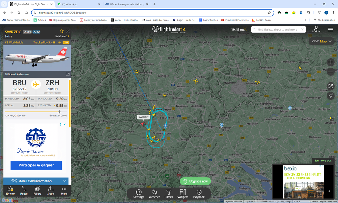View site information icon in address bar

35,13
